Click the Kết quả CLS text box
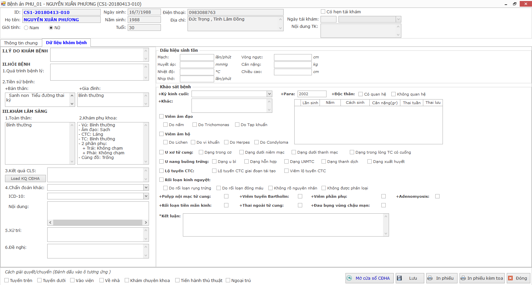Viewport: 532px width, 285px height. click(x=98, y=175)
